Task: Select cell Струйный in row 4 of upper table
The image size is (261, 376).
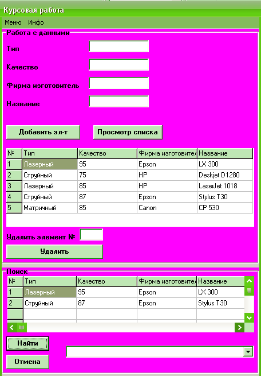Action: point(50,197)
